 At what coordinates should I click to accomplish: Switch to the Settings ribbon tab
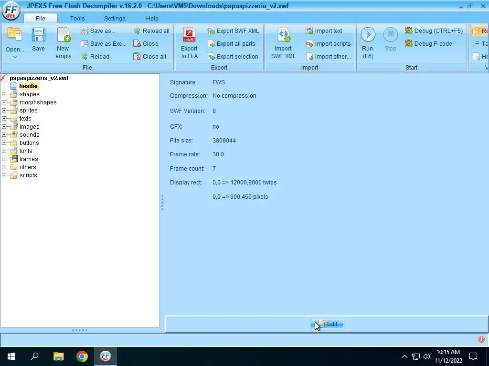pyautogui.click(x=115, y=19)
